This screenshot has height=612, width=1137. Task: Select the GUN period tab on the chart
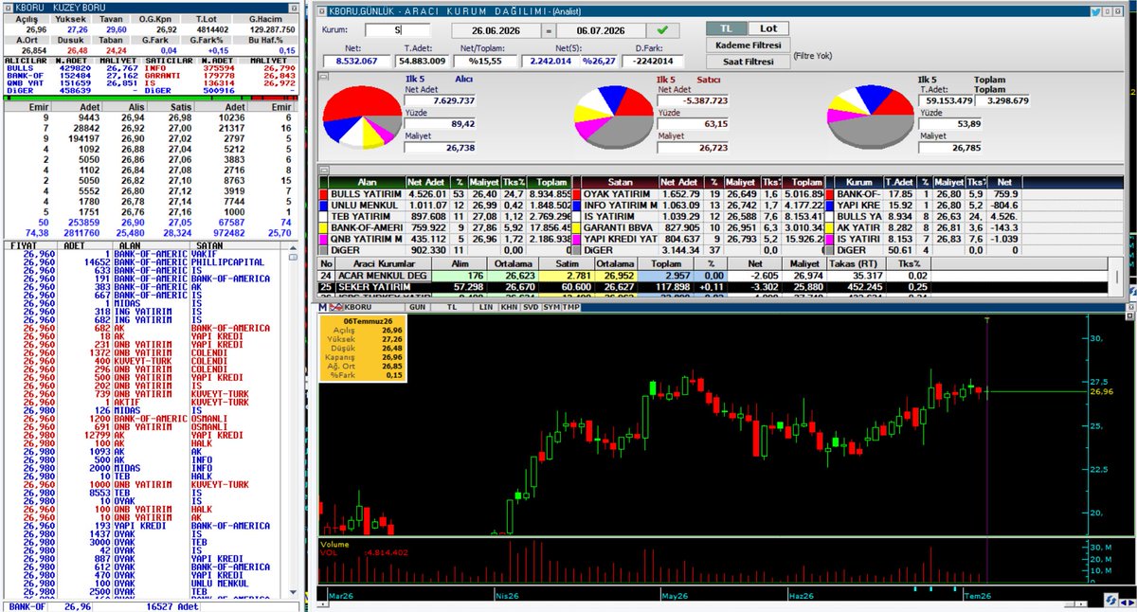[416, 307]
